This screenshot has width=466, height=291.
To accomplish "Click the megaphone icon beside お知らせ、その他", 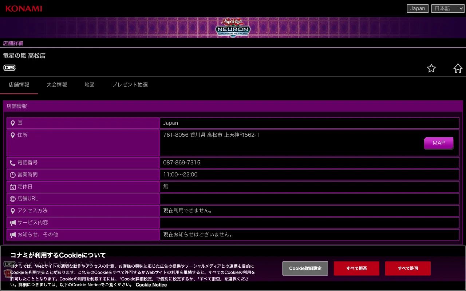I will click(x=13, y=235).
